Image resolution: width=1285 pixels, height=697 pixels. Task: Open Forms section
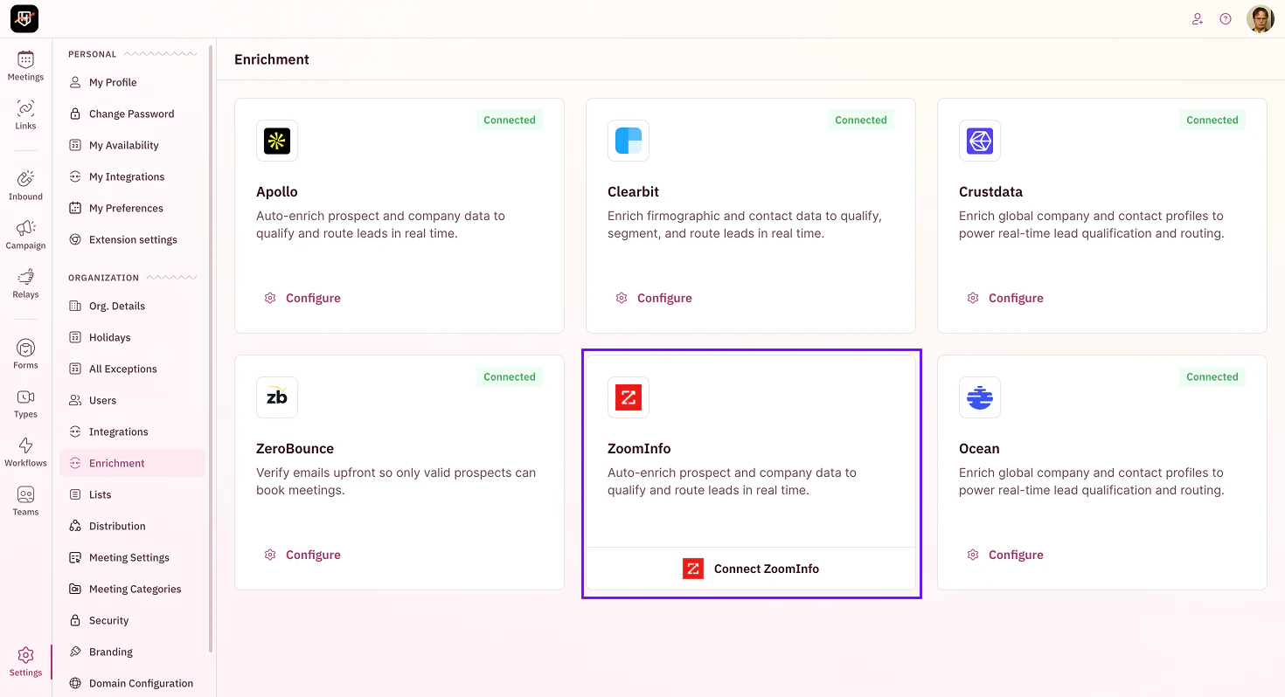click(25, 355)
